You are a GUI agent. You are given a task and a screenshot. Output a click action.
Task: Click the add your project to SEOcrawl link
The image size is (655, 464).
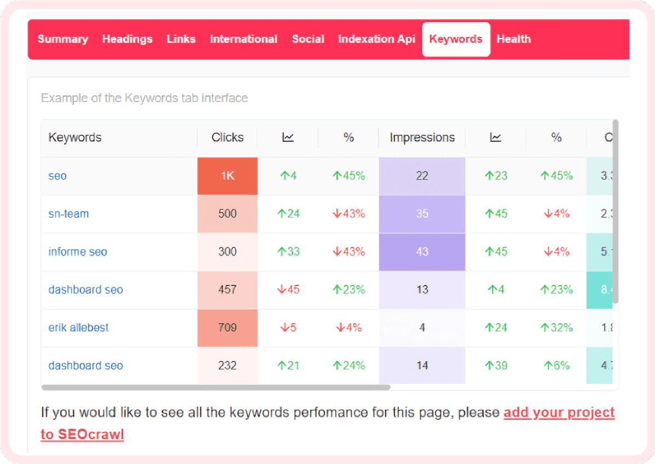[x=559, y=412]
